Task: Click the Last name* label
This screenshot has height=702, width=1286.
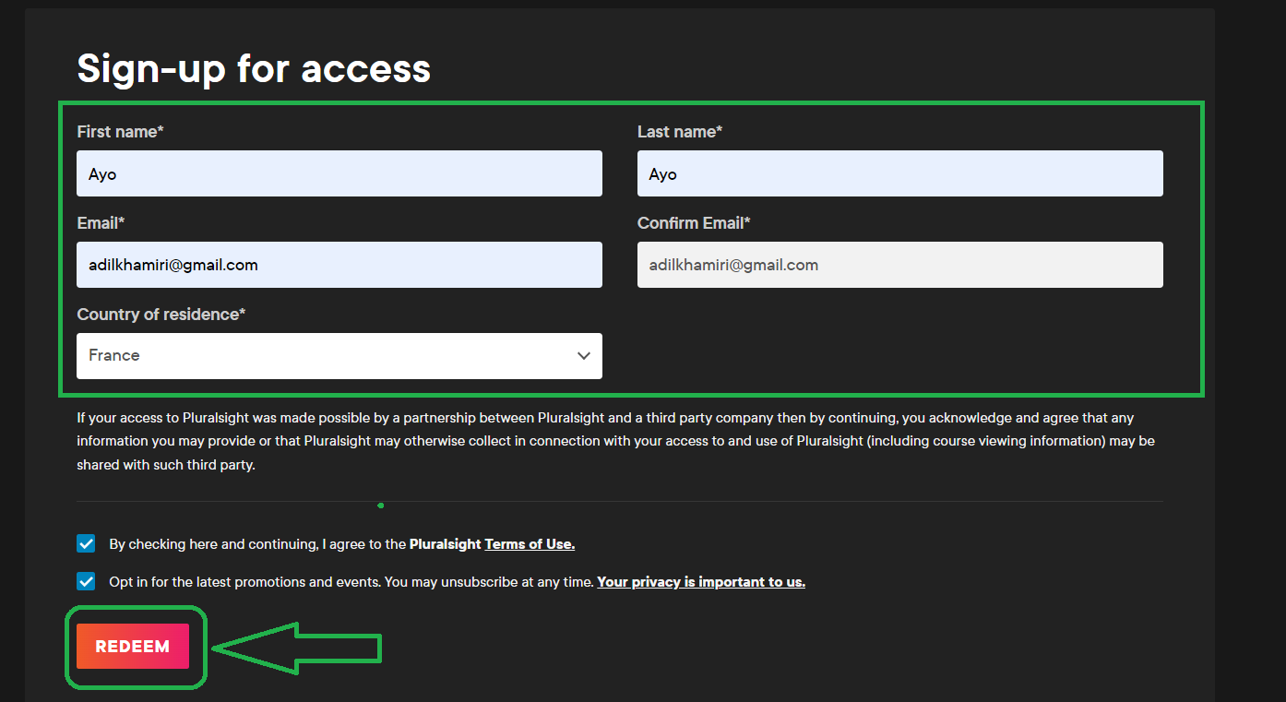Action: (x=680, y=132)
